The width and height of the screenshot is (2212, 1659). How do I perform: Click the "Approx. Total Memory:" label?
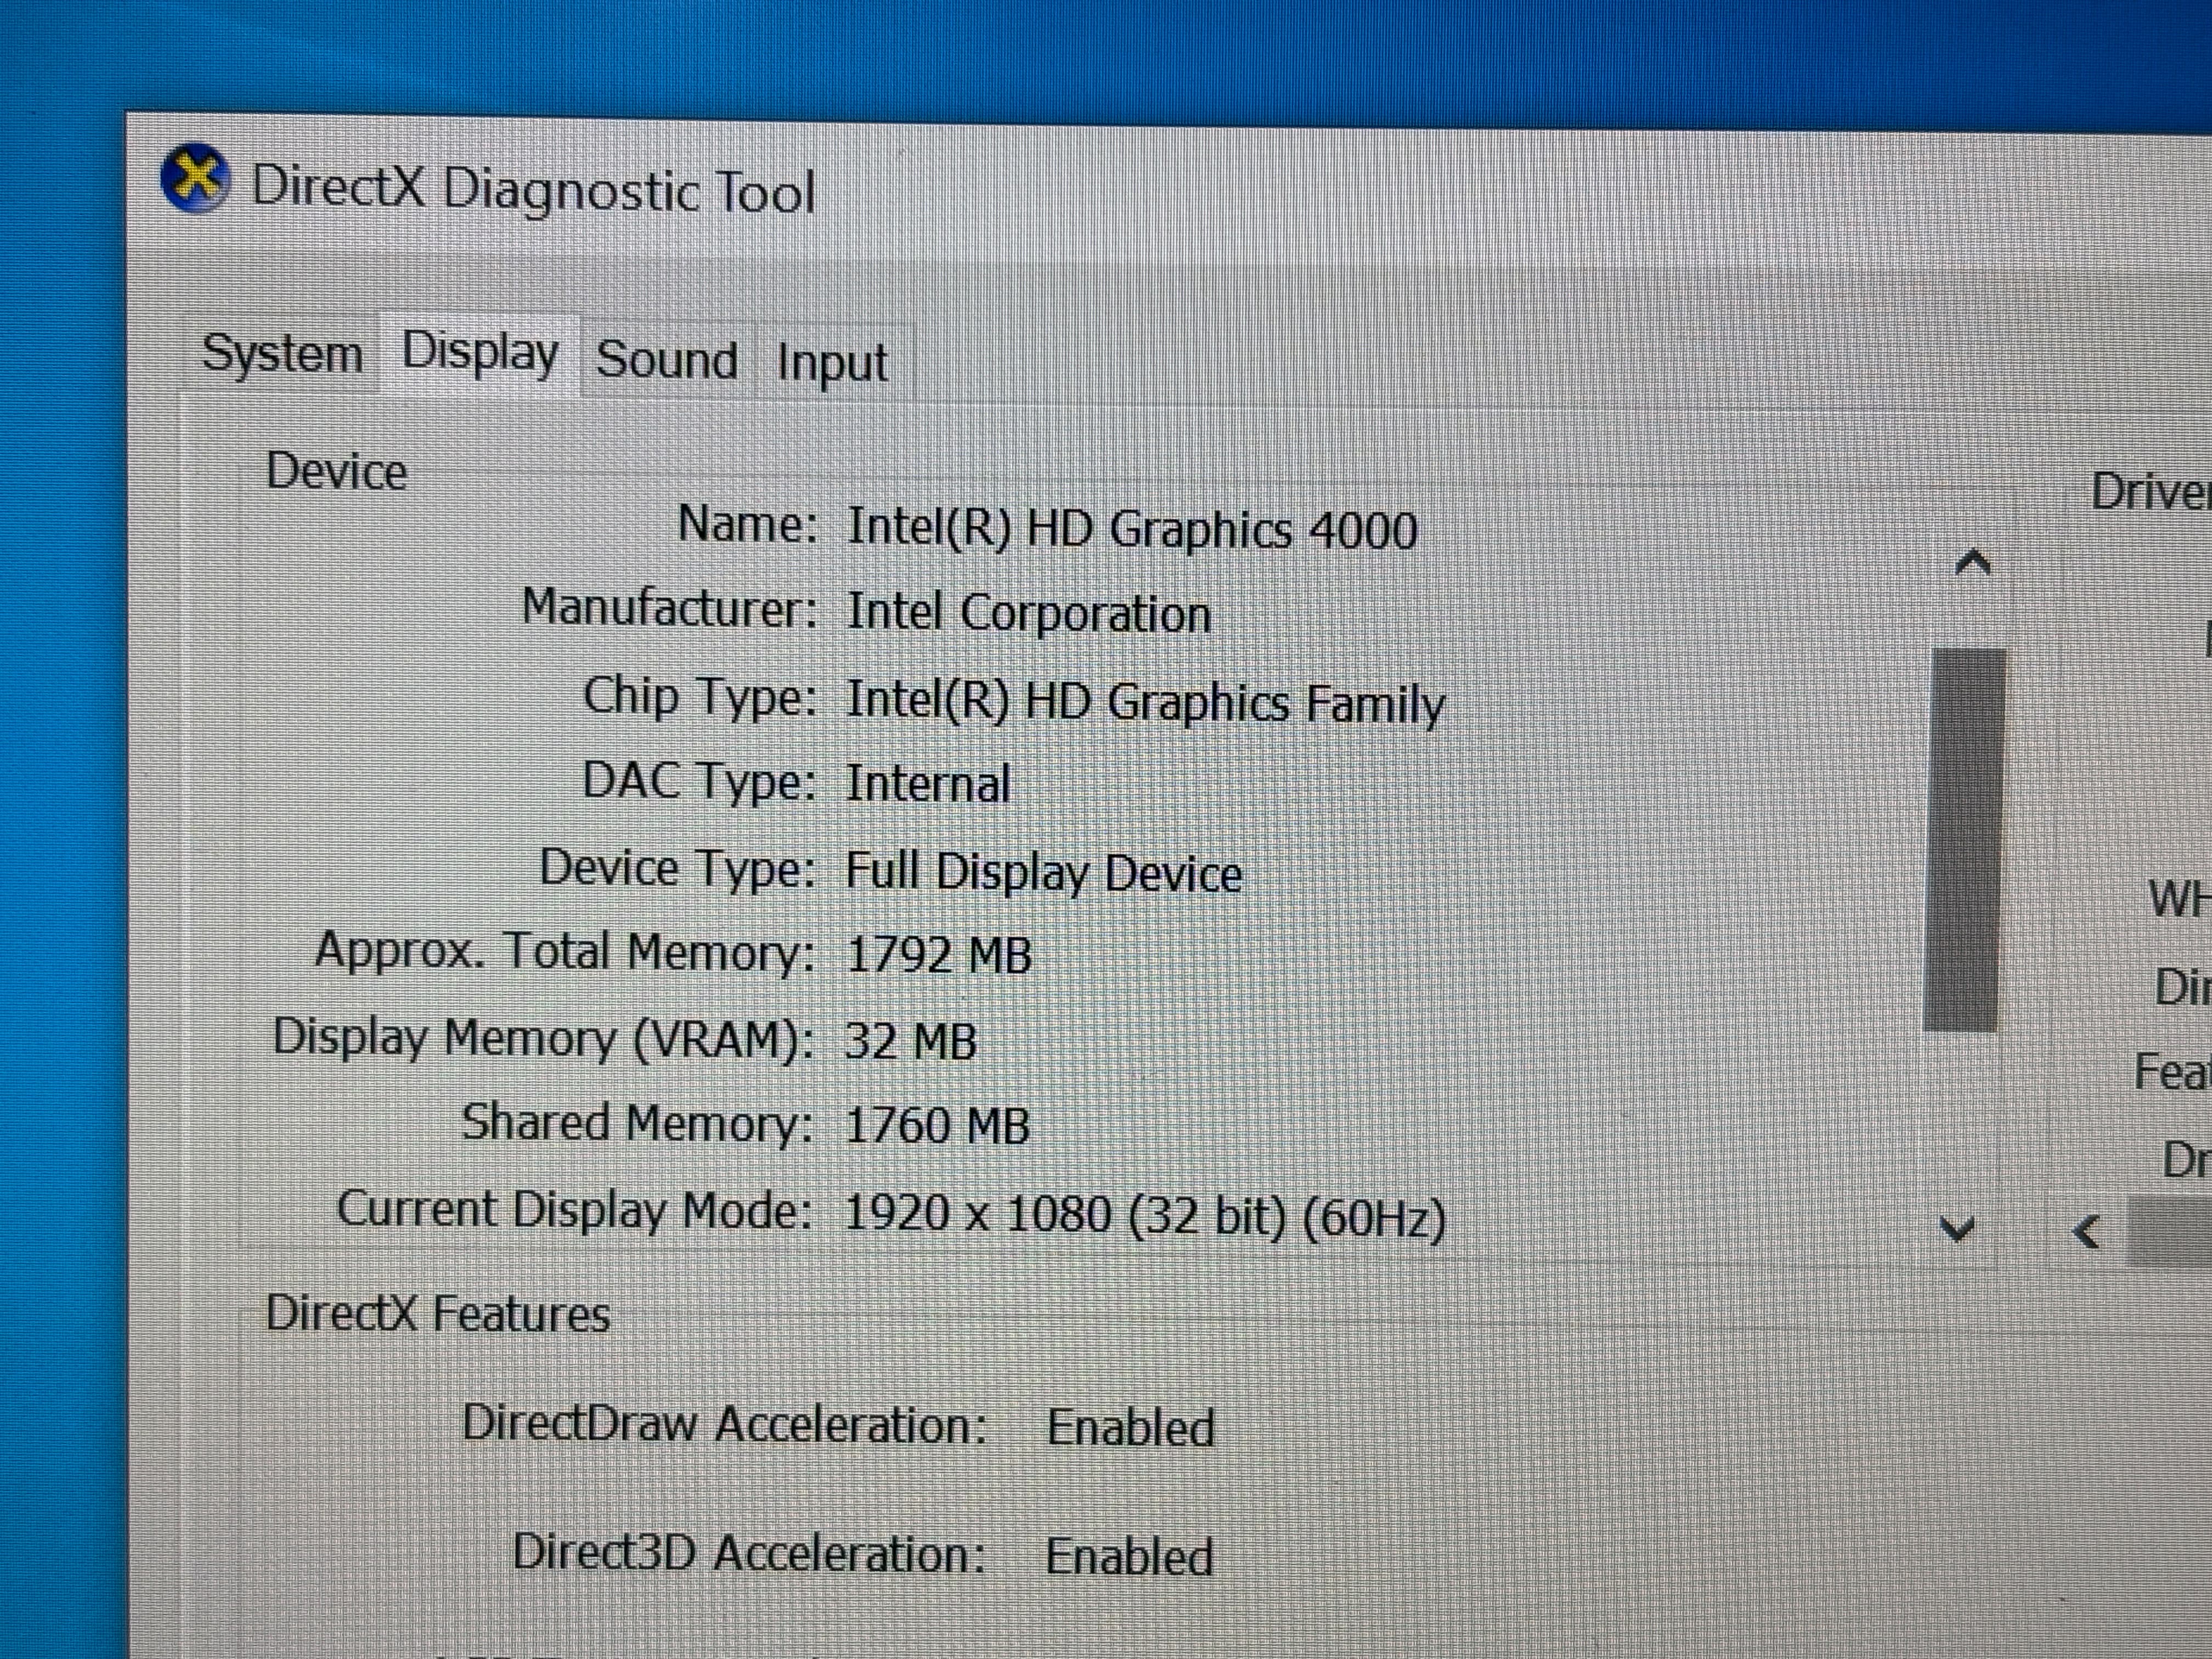point(565,952)
